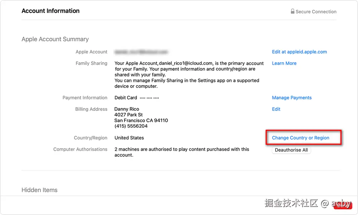Click the Apple Account Summary section title
Screen dimensions: 358x215
[x=55, y=39]
